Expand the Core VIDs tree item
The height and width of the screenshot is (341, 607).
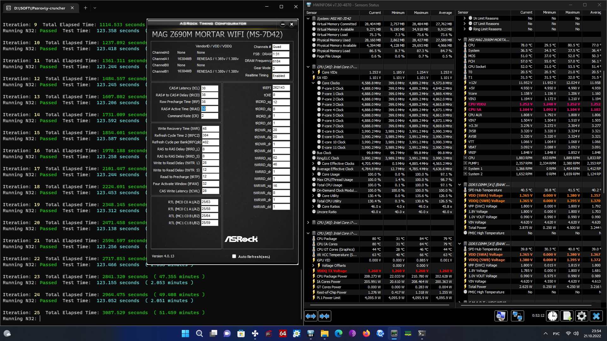click(x=313, y=72)
